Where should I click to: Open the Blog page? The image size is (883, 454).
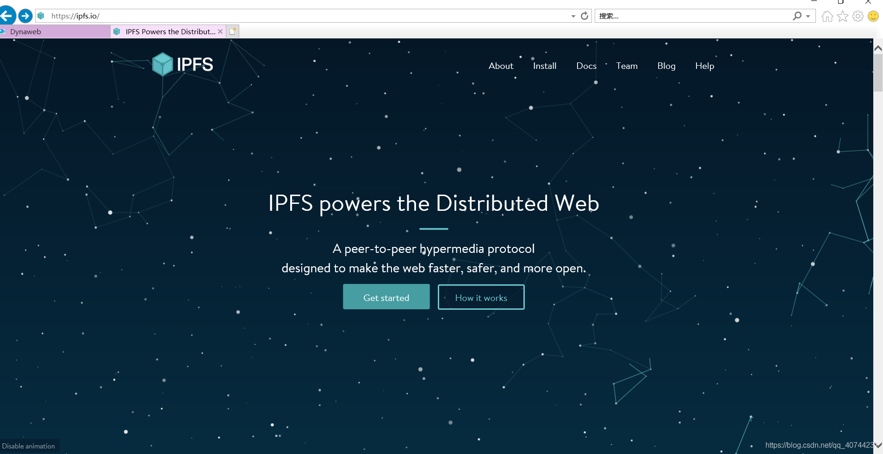(x=666, y=66)
